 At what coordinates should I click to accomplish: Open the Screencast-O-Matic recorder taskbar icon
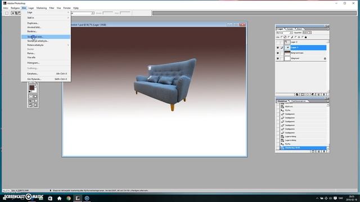87,198
